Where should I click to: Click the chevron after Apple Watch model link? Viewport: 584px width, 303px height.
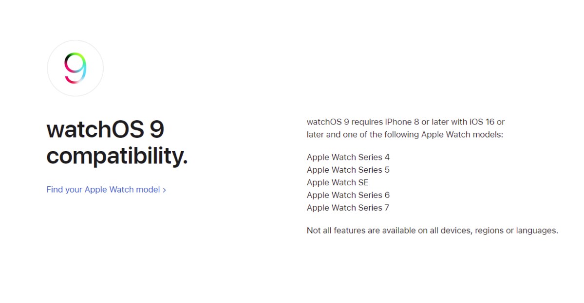pyautogui.click(x=164, y=190)
